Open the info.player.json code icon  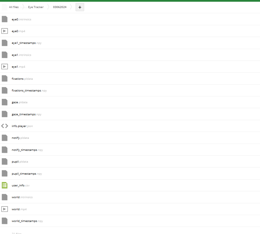pyautogui.click(x=5, y=126)
